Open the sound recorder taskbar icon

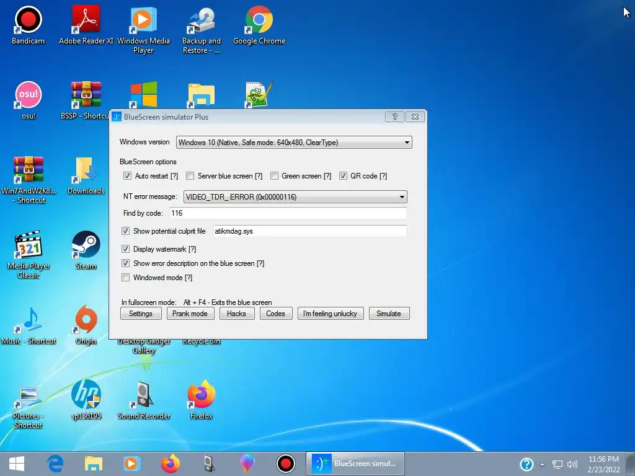coord(209,464)
